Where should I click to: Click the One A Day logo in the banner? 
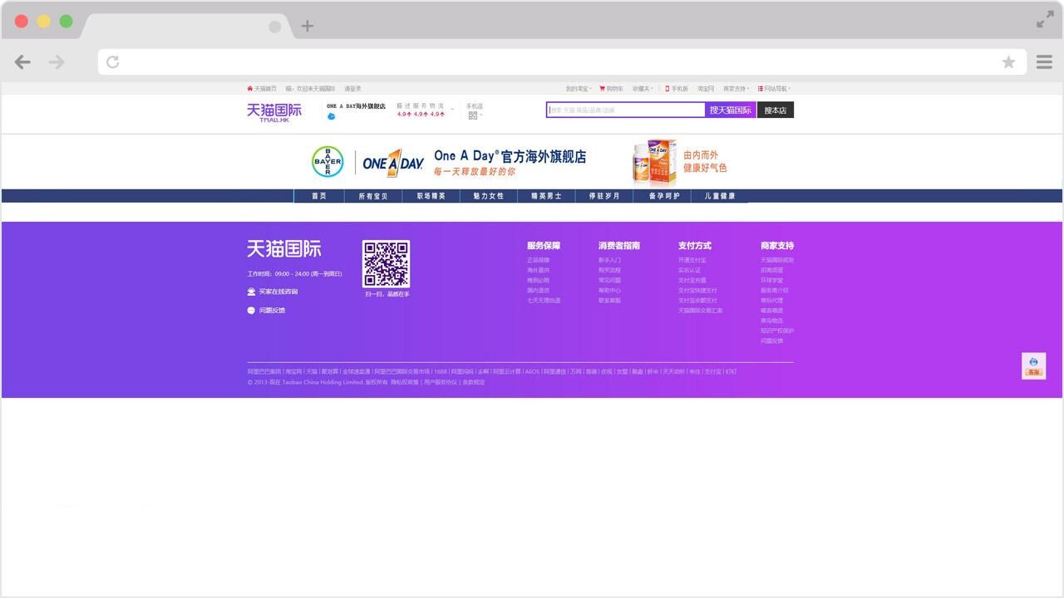point(393,163)
